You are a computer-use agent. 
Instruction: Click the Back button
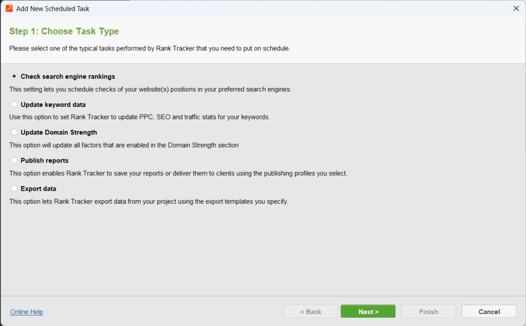(310, 311)
